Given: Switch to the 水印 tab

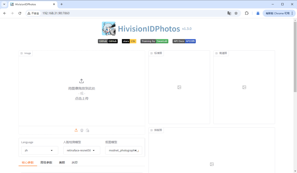Looking at the screenshot, I should (x=75, y=162).
